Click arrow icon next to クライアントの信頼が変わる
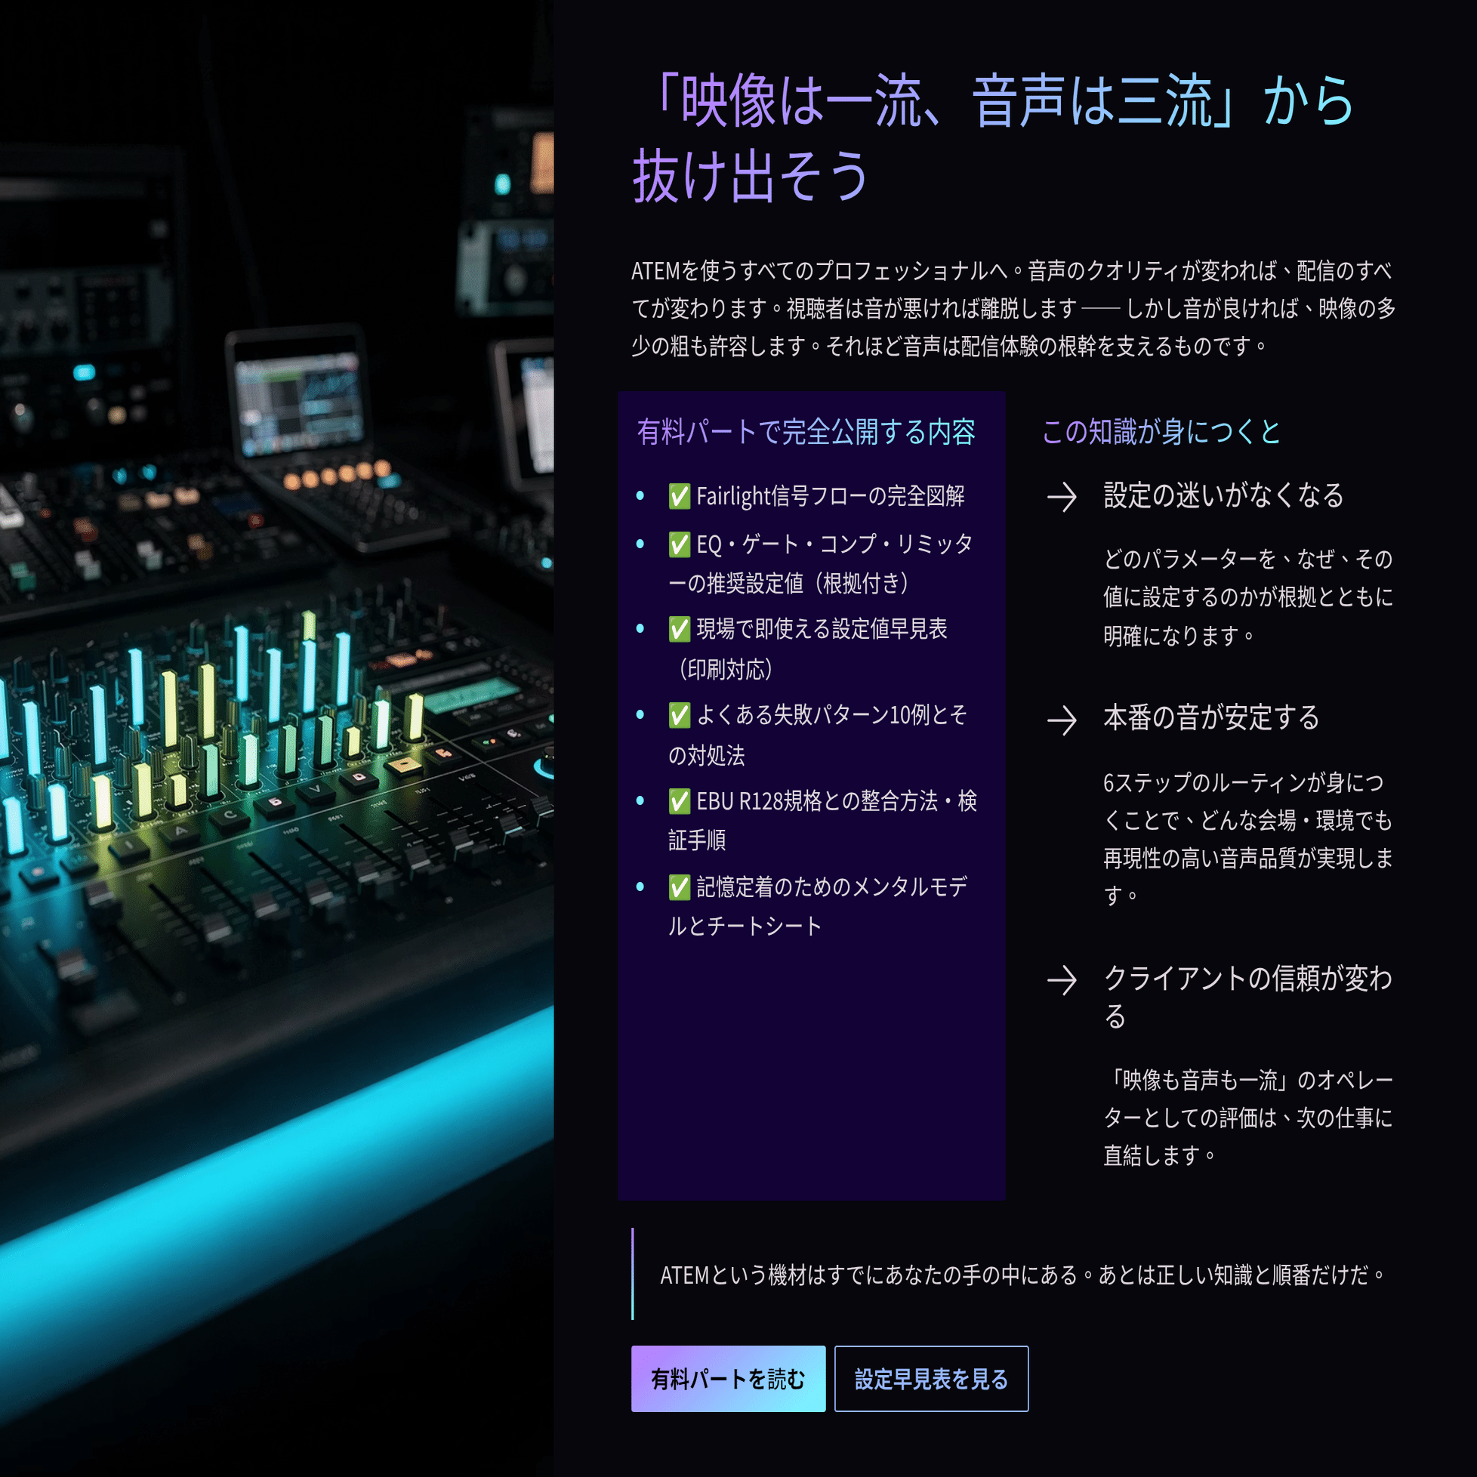Screen dimensions: 1477x1477 tap(1062, 979)
